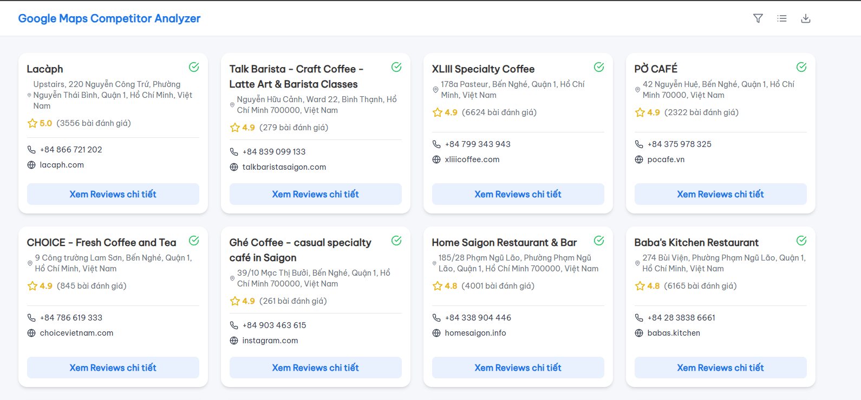Toggle the checkmark on CHOICE Fresh Coffee card
This screenshot has width=861, height=400.
194,241
